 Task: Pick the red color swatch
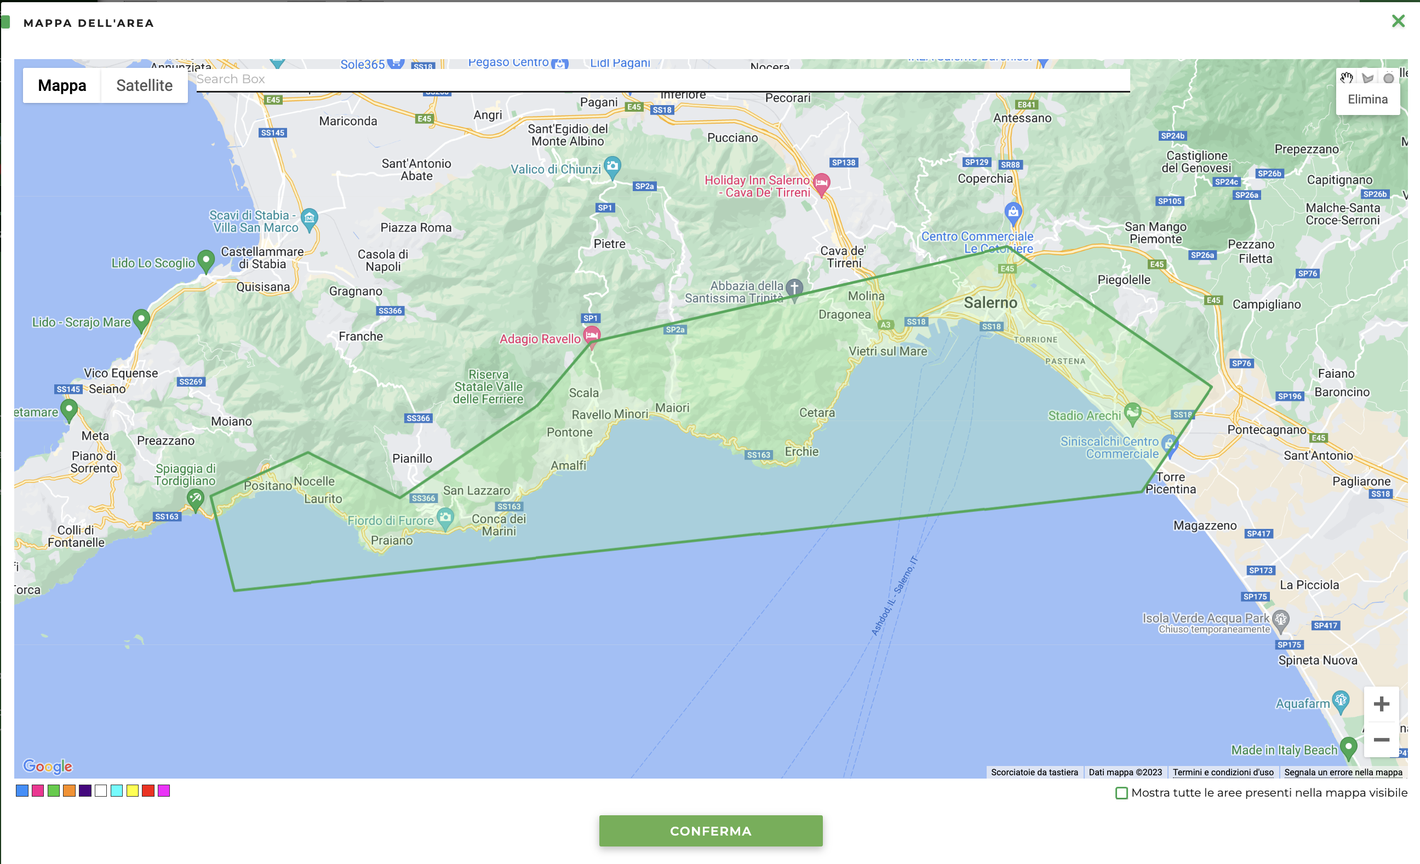[148, 791]
